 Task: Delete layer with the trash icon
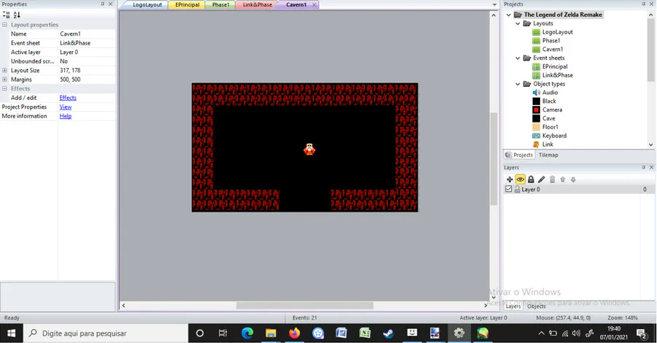553,180
